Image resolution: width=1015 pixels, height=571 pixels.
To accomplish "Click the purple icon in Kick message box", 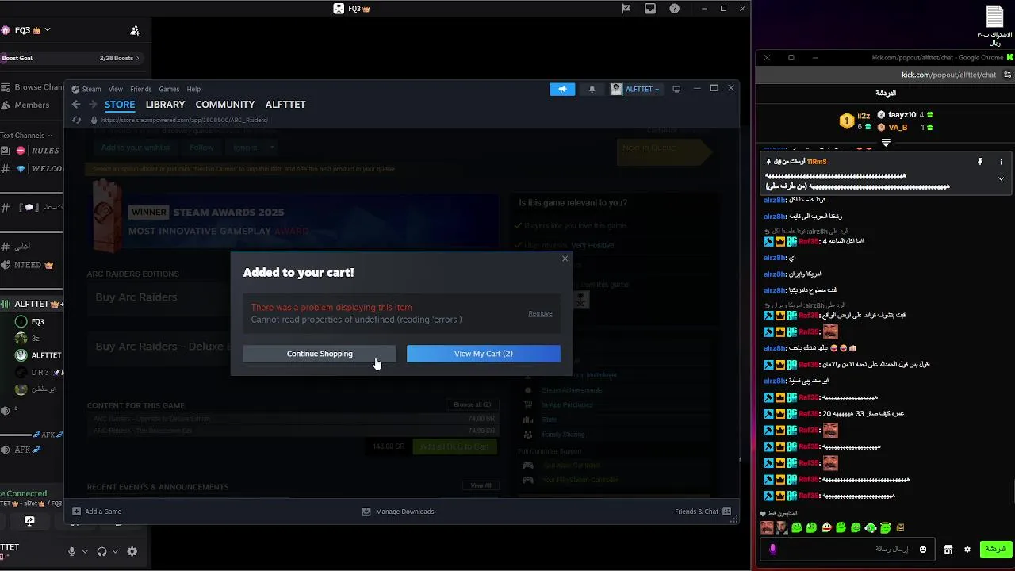I will click(773, 549).
